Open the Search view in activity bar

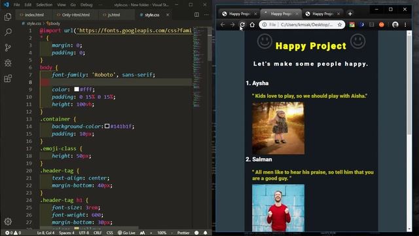pyautogui.click(x=8, y=32)
